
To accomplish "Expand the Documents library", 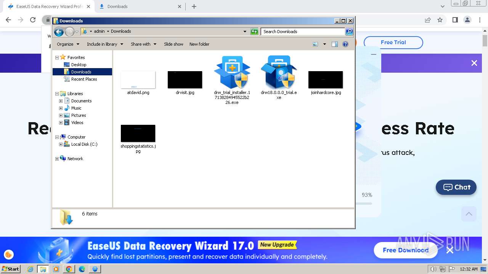I will coord(61,101).
